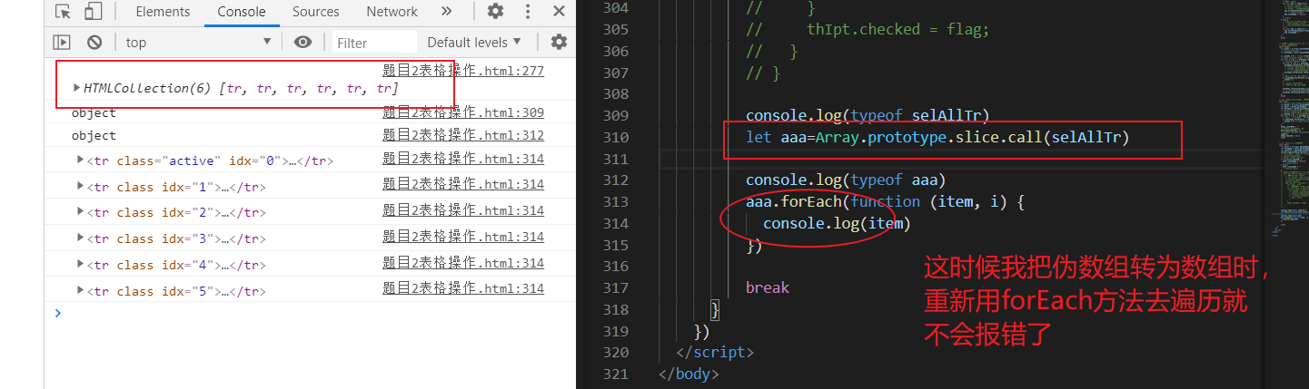Click line number 310 in editor gutter

tap(616, 137)
